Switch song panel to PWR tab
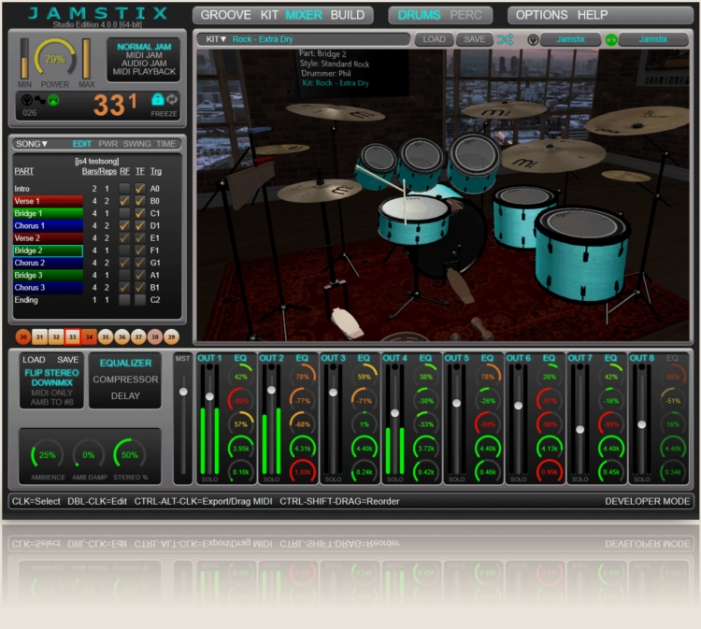701x629 pixels. pyautogui.click(x=107, y=144)
